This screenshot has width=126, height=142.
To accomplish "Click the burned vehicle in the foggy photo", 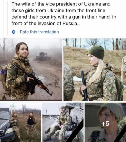I will coord(43,56).
